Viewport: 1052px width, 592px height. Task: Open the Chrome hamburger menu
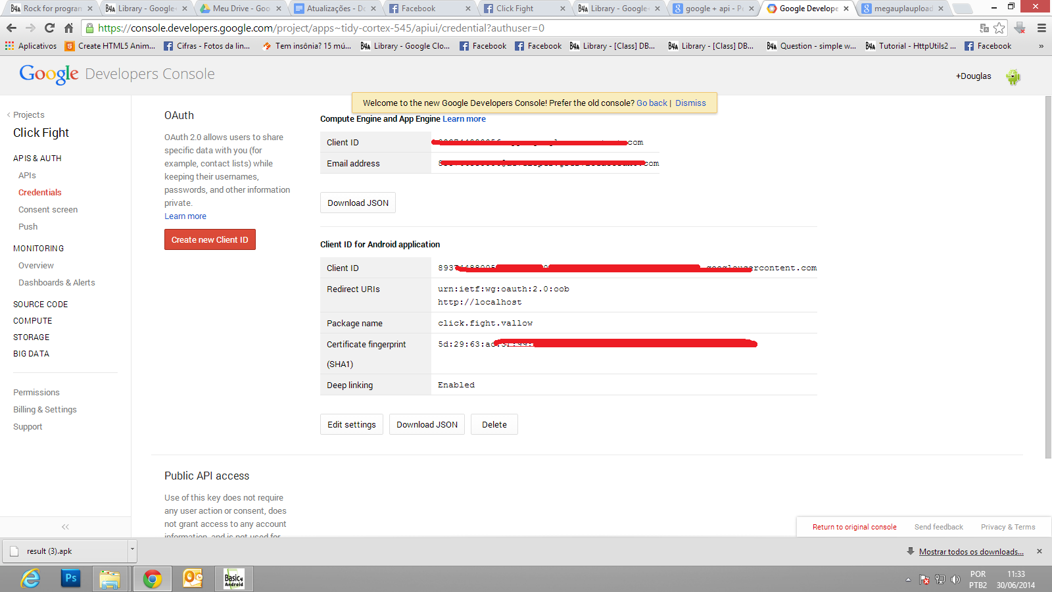pos(1041,28)
